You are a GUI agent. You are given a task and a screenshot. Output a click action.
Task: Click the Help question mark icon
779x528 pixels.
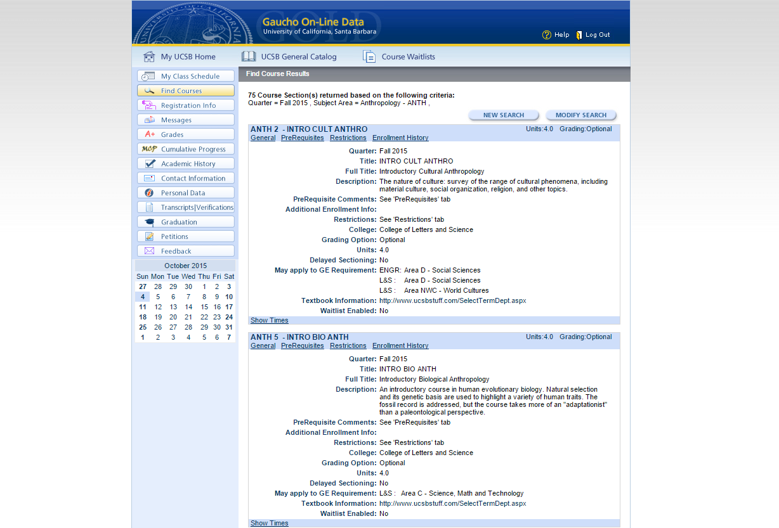pyautogui.click(x=546, y=35)
